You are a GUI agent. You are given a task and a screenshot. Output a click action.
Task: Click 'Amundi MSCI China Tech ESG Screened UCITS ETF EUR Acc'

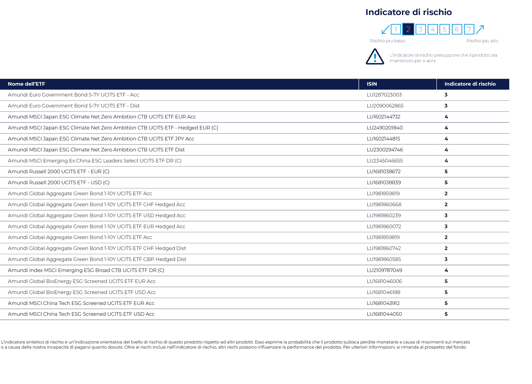(x=81, y=303)
